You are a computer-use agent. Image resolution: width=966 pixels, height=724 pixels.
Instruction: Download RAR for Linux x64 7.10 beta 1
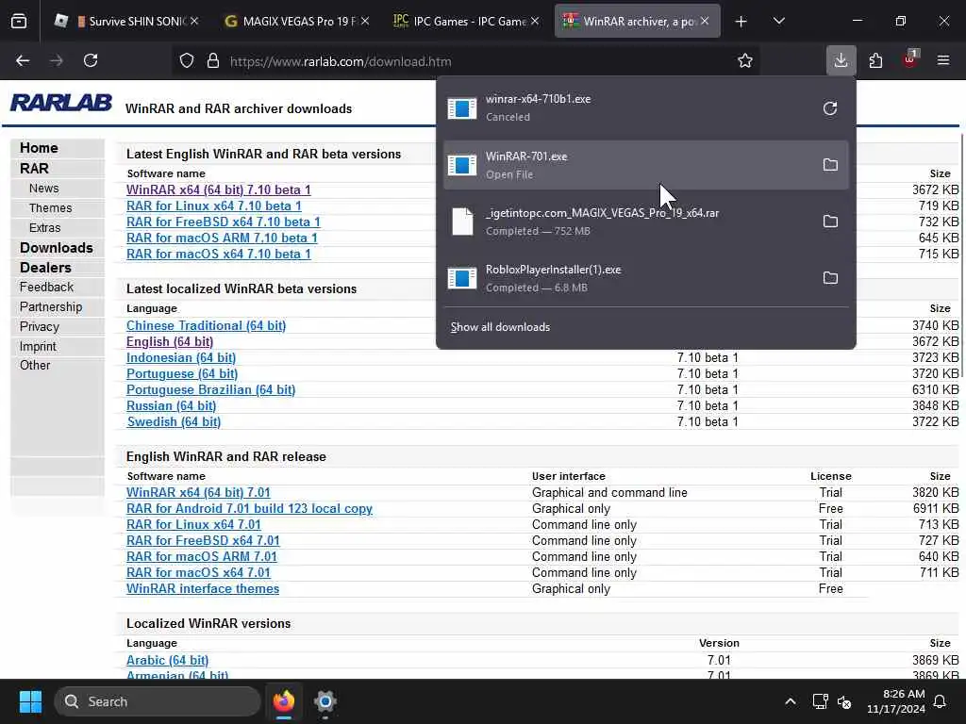(x=214, y=206)
